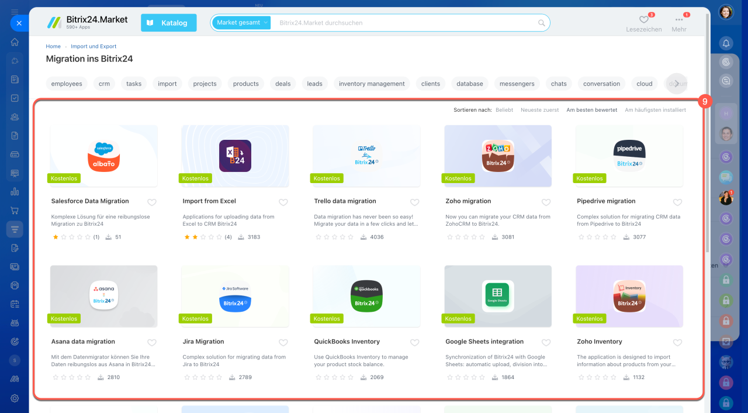Click the Katalog button

coord(168,23)
